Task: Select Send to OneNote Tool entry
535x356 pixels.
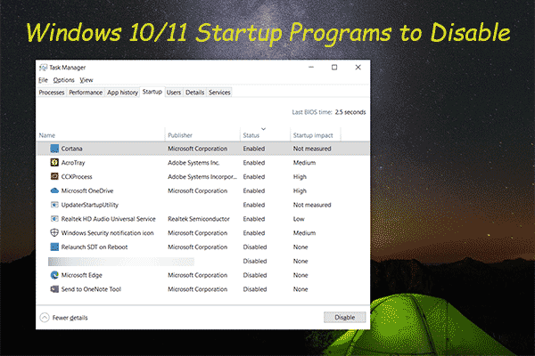Action: click(91, 289)
